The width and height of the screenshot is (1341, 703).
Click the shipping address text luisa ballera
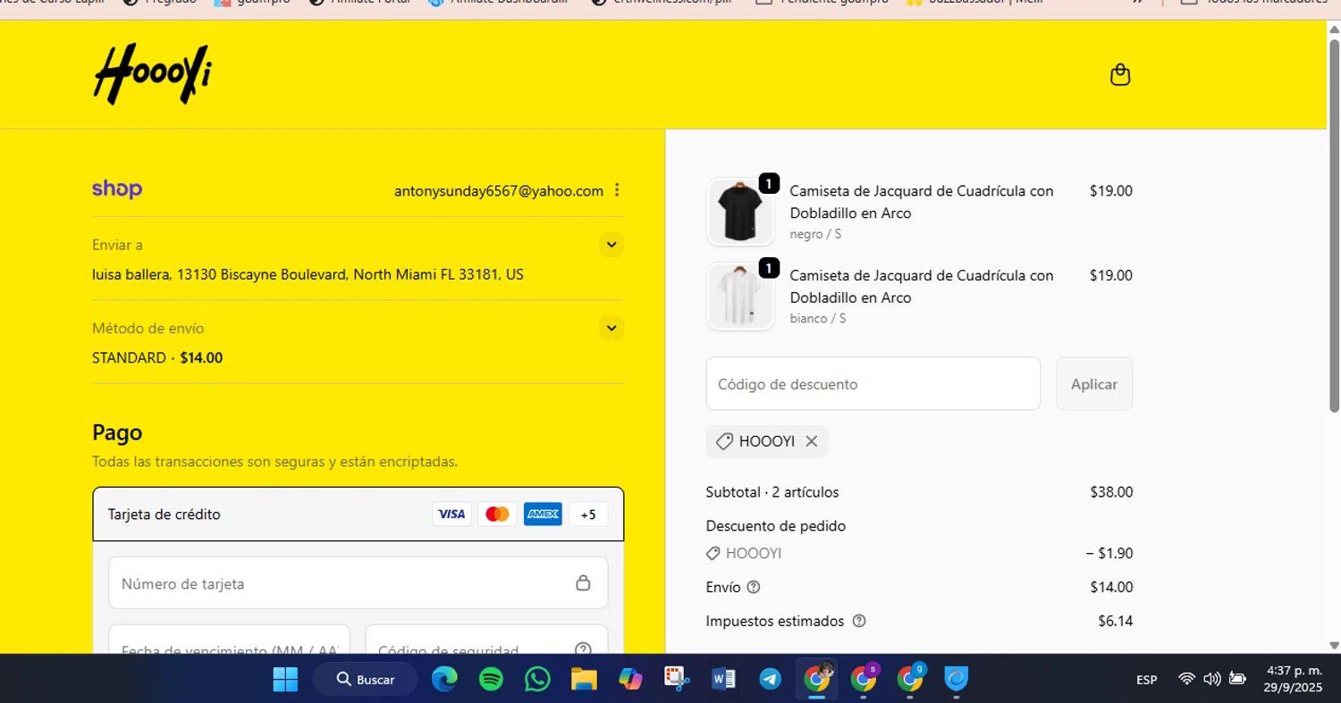308,274
